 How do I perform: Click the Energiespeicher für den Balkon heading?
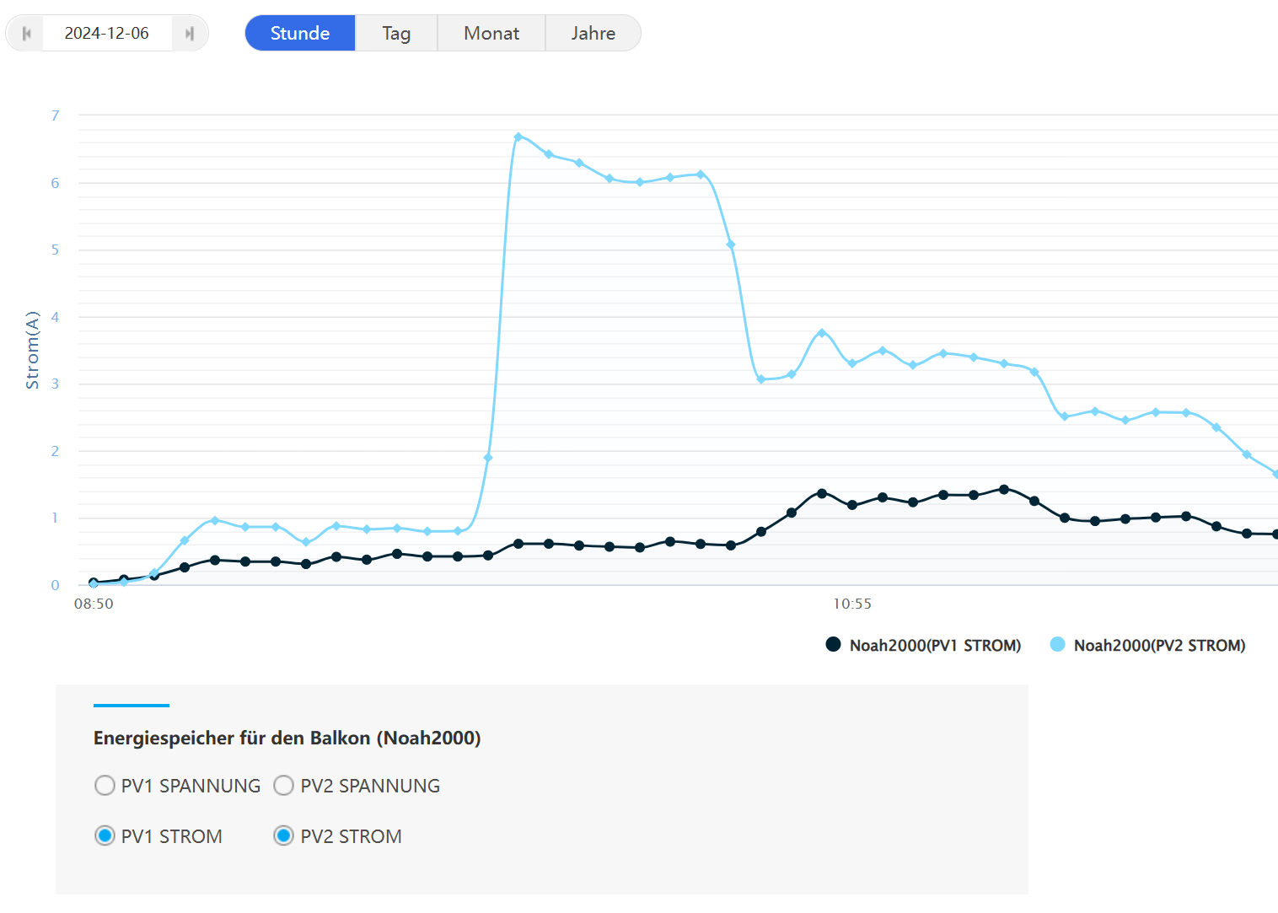click(287, 738)
